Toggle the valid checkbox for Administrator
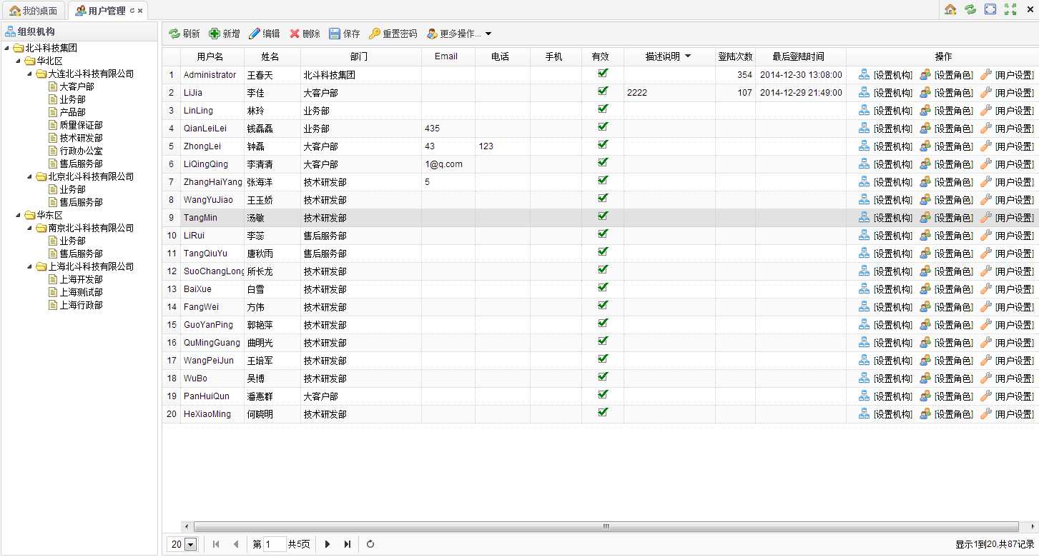 coord(603,73)
